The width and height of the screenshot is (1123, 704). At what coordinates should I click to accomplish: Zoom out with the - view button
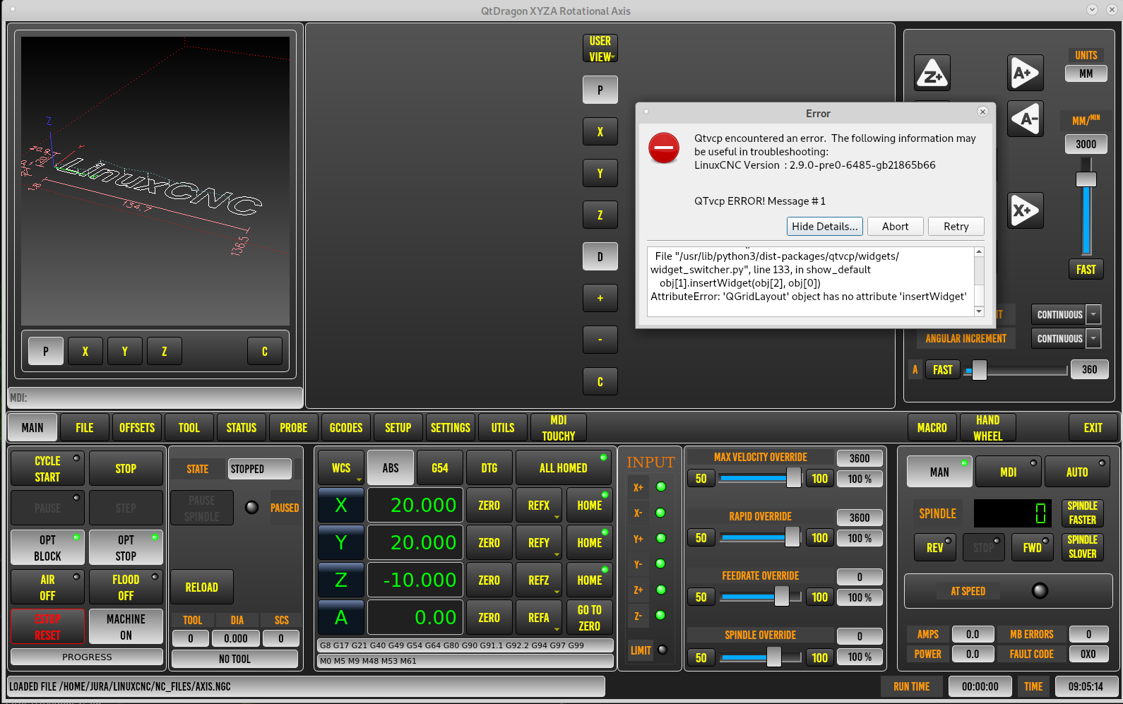click(600, 340)
